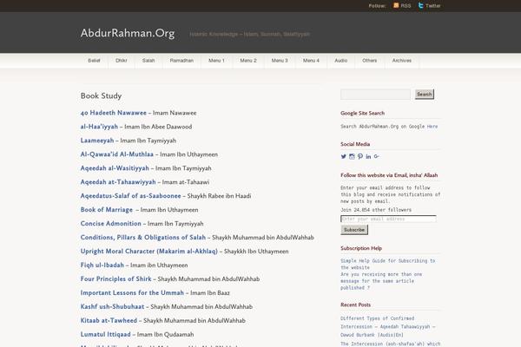Open the Salah menu
Screen dimensions: 521x347
pyautogui.click(x=148, y=61)
